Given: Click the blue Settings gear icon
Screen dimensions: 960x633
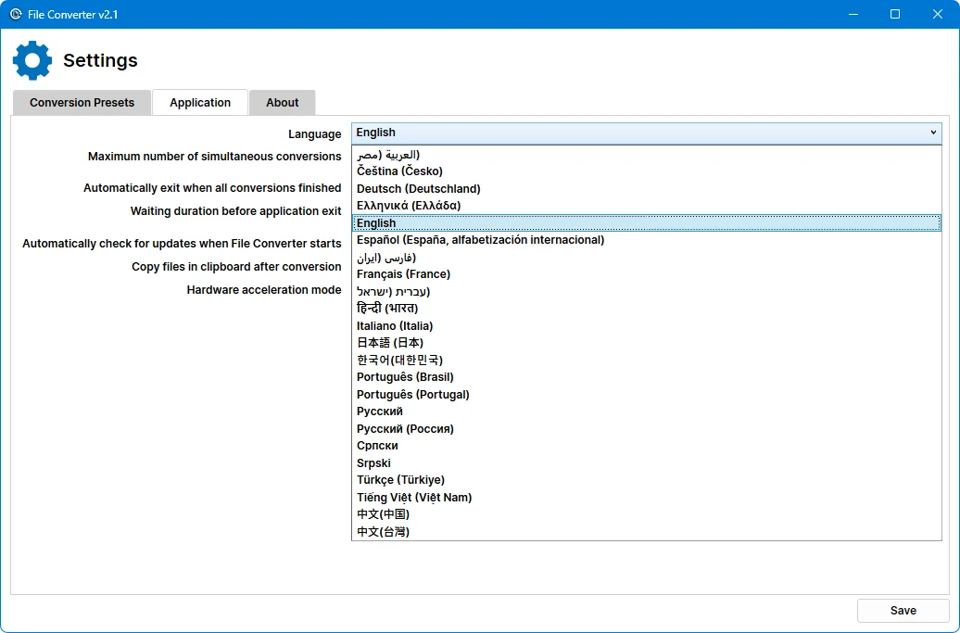Looking at the screenshot, I should pyautogui.click(x=32, y=60).
